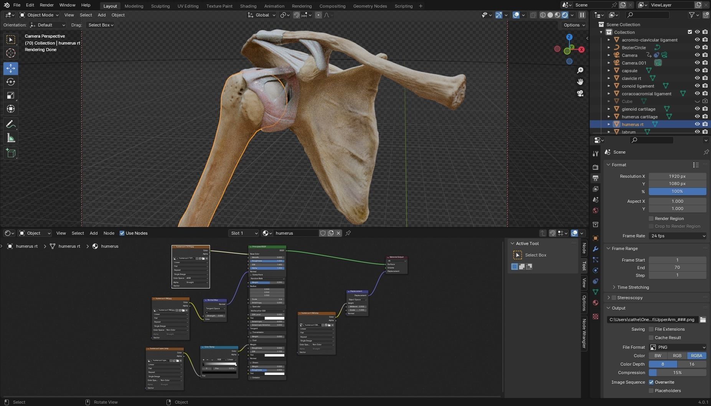Uncheck the Use Nodes checkbox

point(122,233)
